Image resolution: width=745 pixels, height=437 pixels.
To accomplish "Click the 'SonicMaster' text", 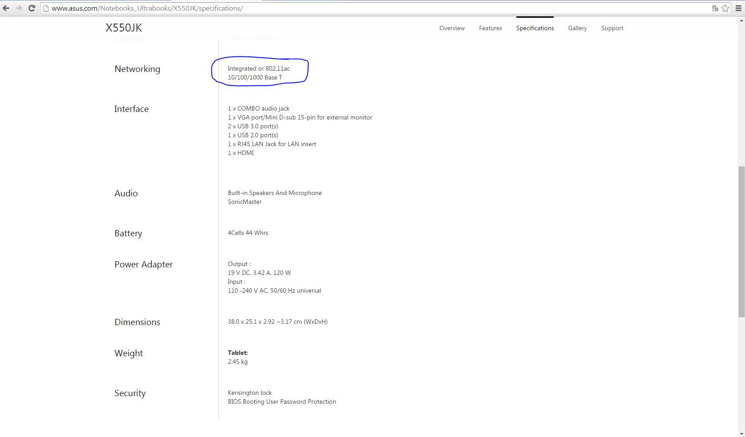I will click(245, 202).
